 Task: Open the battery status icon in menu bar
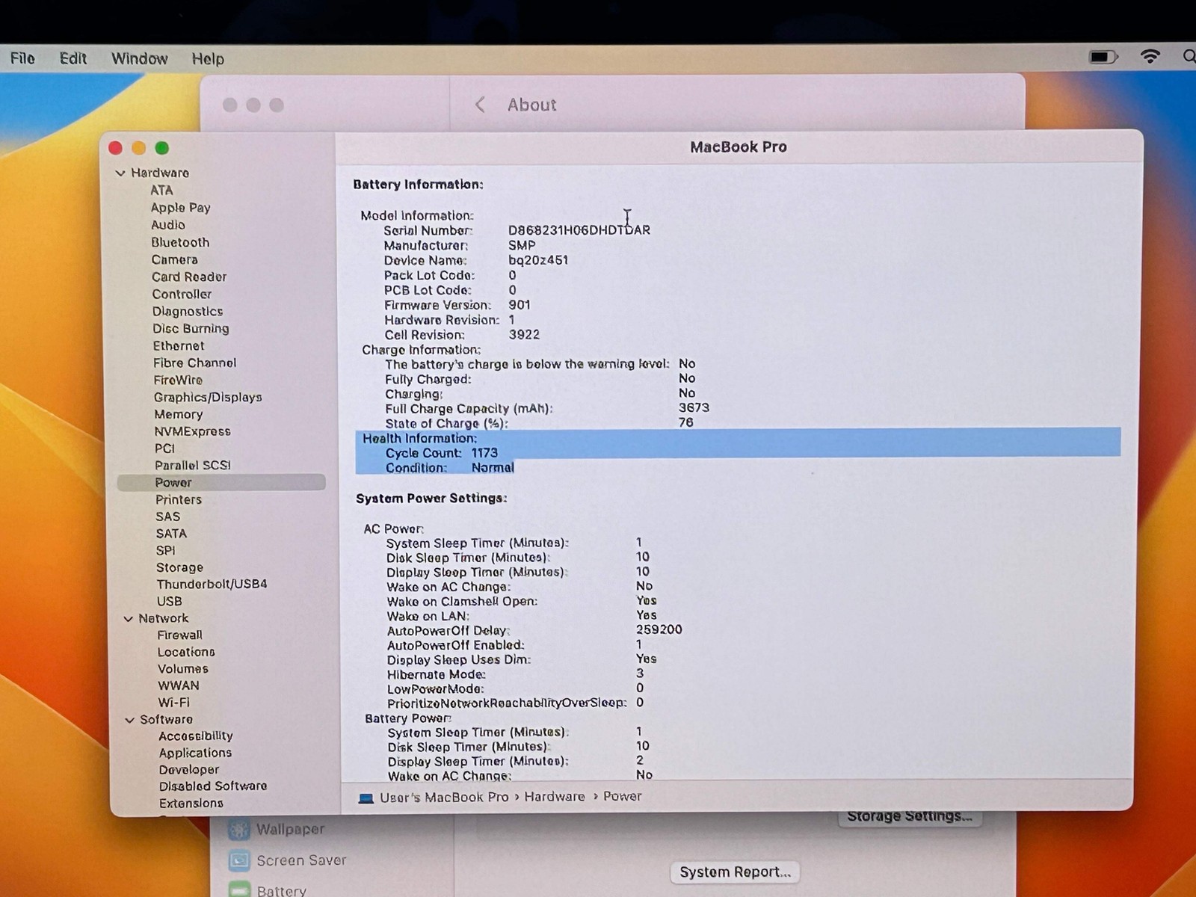point(1103,57)
